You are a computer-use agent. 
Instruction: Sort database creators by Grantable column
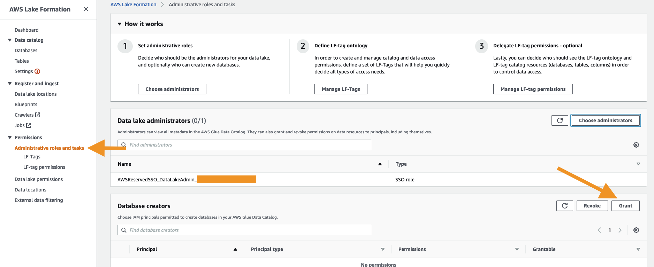click(x=638, y=249)
